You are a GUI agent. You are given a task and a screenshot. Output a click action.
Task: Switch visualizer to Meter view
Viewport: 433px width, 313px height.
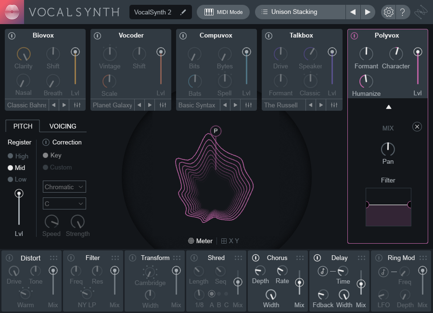pos(201,241)
